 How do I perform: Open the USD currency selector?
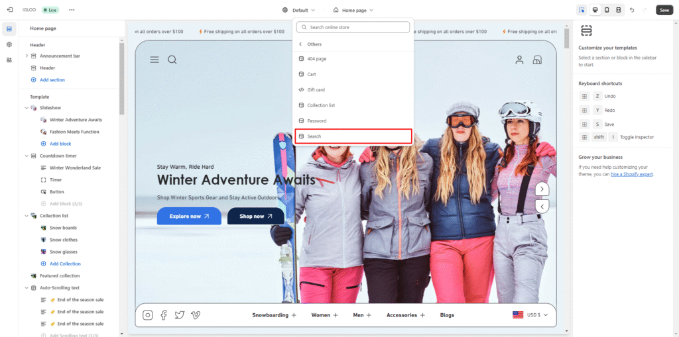tap(530, 315)
